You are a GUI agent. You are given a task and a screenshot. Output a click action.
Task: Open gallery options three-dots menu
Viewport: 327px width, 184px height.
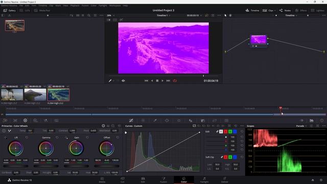coord(101,15)
